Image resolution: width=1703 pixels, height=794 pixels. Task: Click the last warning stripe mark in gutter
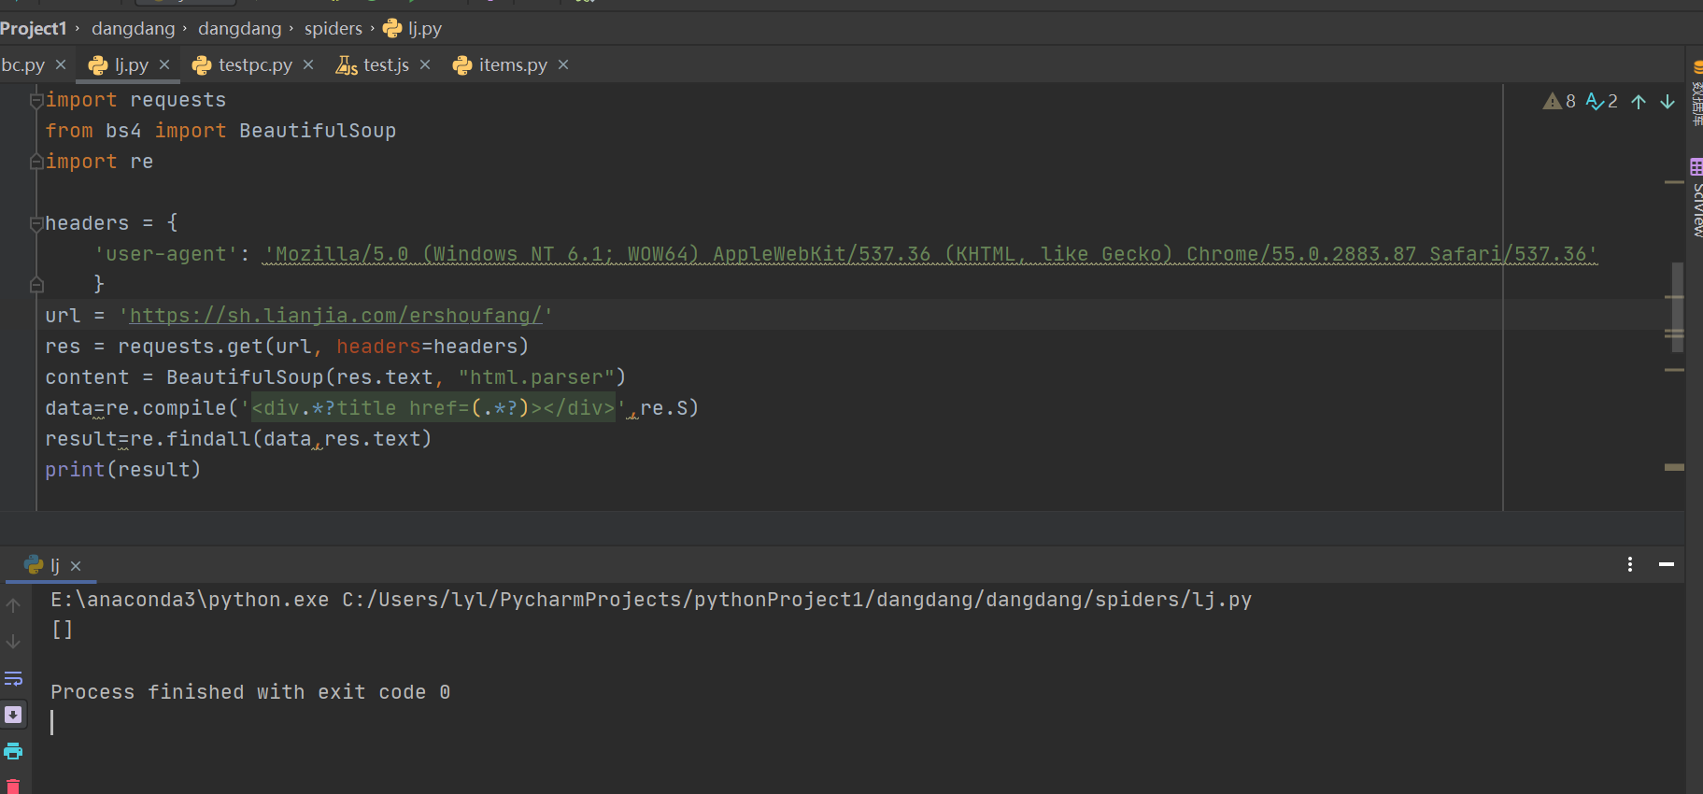[1674, 467]
